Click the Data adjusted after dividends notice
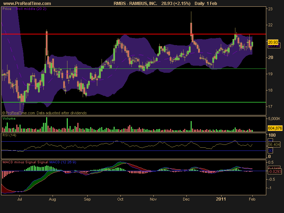 tap(61, 113)
